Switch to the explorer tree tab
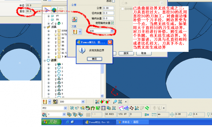 click(x=47, y=10)
